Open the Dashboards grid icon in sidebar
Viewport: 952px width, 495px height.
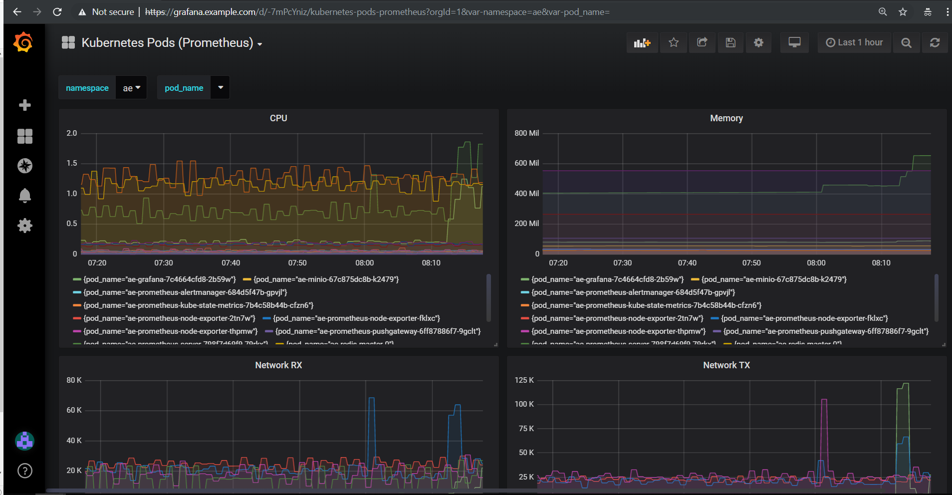point(24,136)
